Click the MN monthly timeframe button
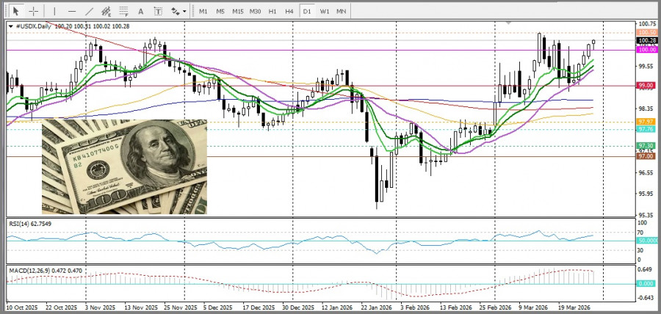 [x=342, y=12]
